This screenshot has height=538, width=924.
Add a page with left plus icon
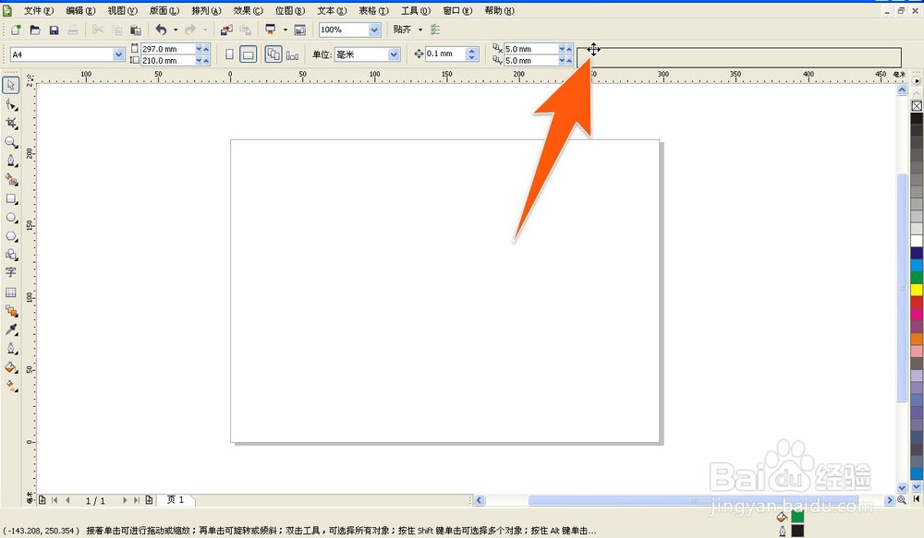(43, 500)
